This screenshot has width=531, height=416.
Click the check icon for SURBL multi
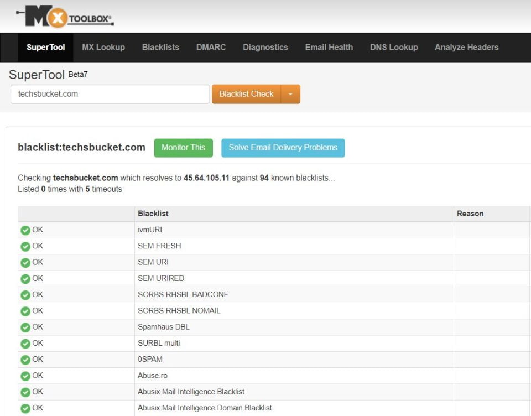[25, 344]
